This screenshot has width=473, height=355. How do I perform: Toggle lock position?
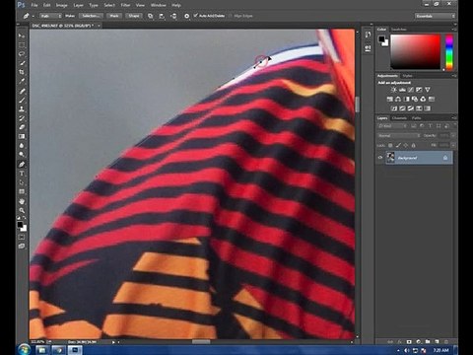406,145
